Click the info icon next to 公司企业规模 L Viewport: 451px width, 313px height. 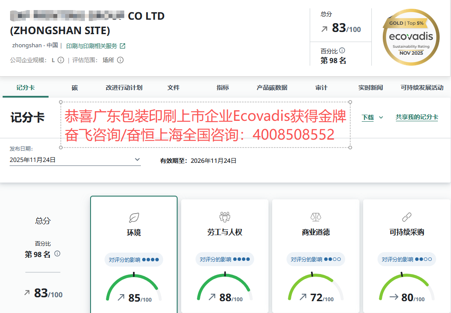(61, 60)
